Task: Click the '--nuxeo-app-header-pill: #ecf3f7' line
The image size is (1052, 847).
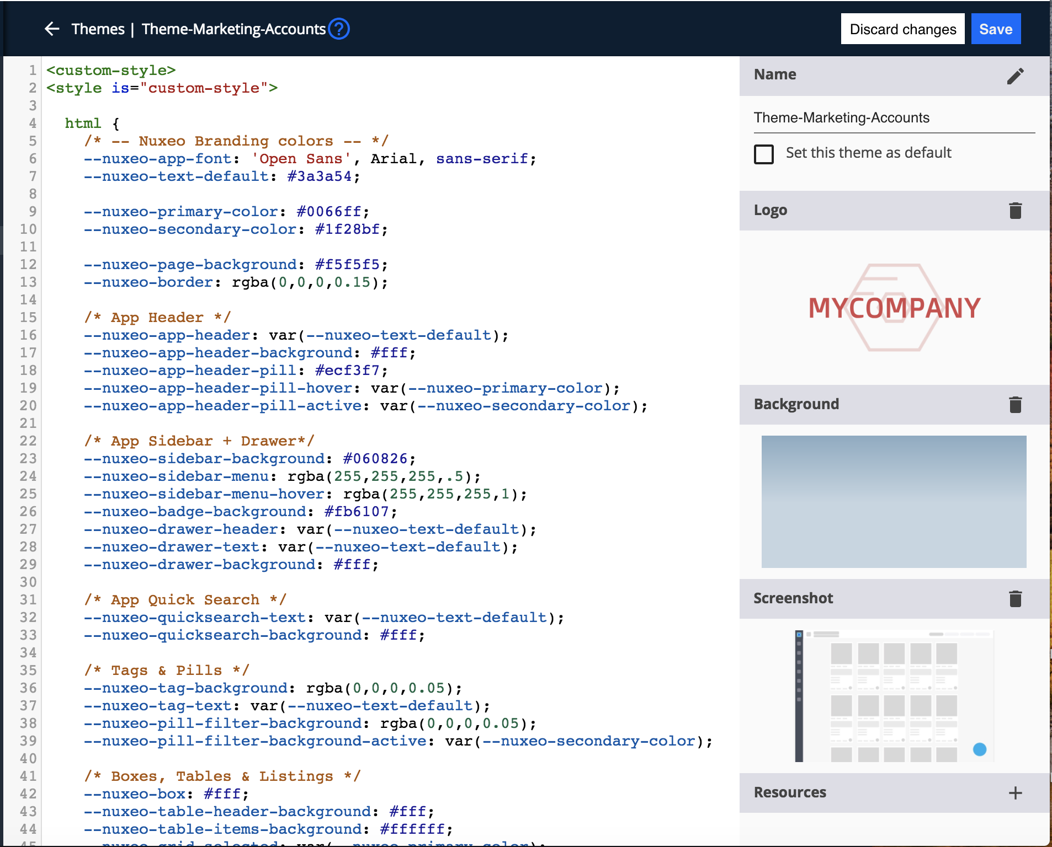Action: point(236,371)
